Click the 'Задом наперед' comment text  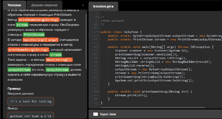click(112, 21)
